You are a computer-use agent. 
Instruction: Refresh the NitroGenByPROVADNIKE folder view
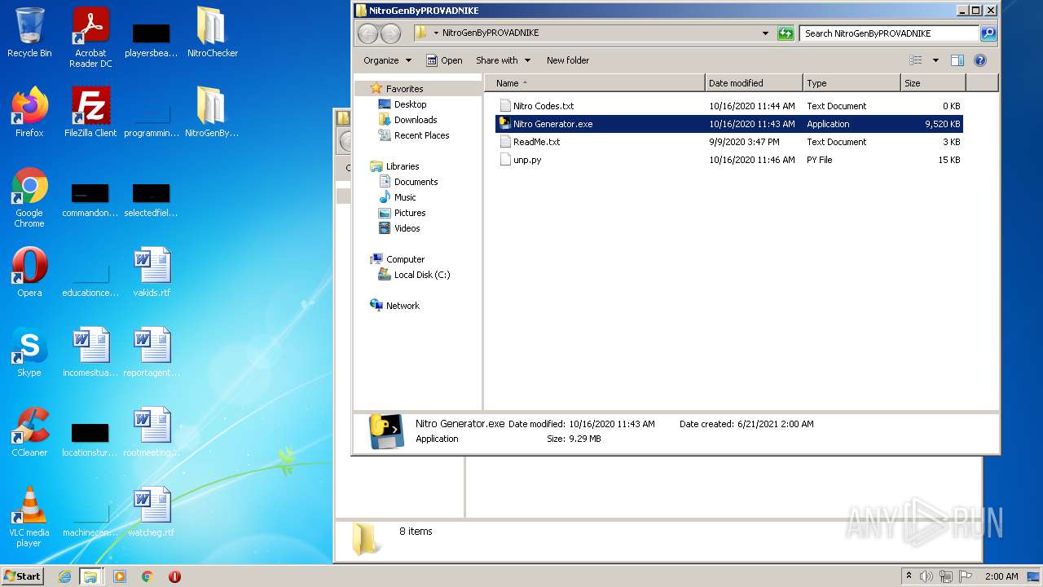pyautogui.click(x=786, y=33)
